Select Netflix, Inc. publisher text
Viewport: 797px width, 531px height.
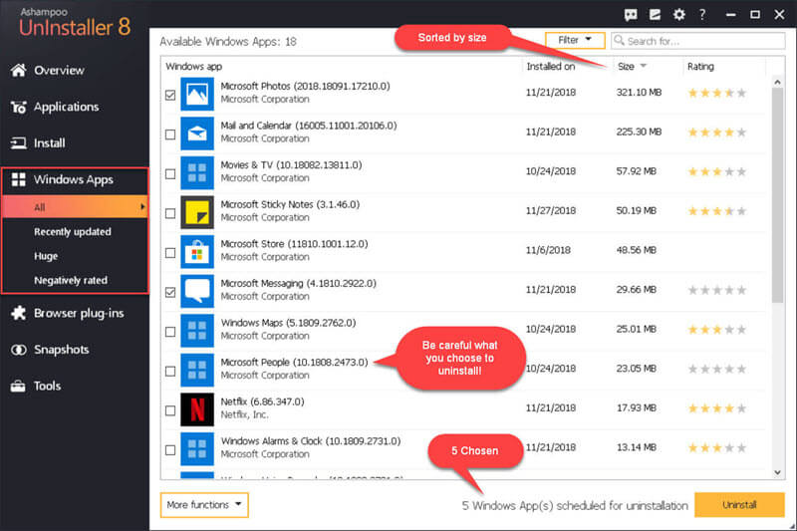(244, 415)
